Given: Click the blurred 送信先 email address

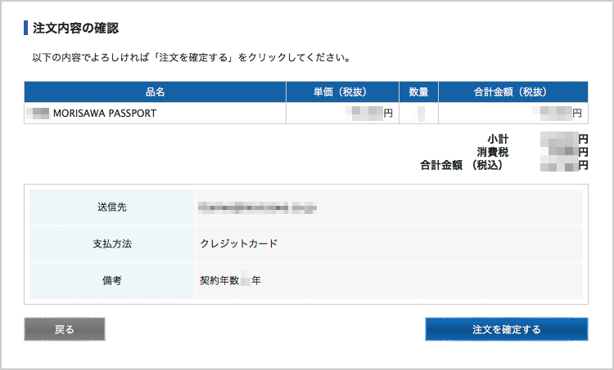Looking at the screenshot, I should click(258, 208).
